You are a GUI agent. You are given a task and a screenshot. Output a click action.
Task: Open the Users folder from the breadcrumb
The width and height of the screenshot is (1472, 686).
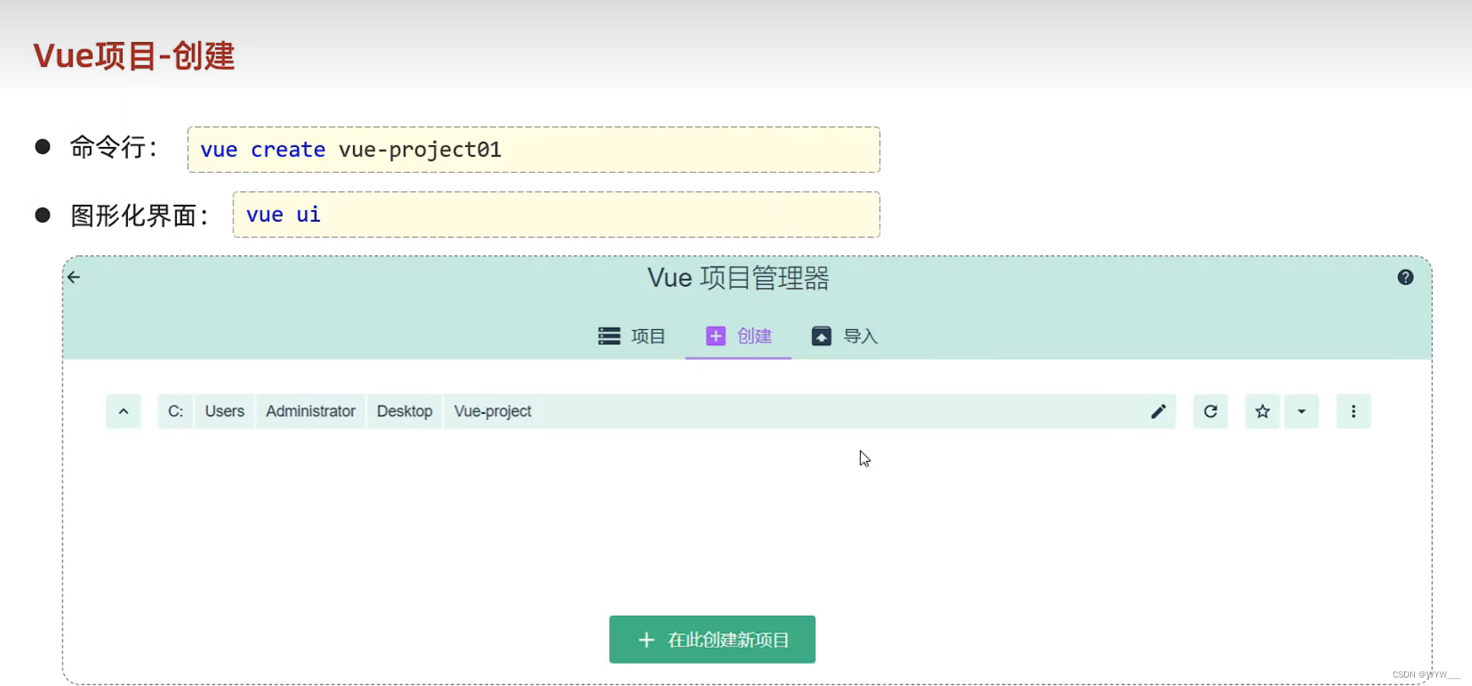click(223, 411)
